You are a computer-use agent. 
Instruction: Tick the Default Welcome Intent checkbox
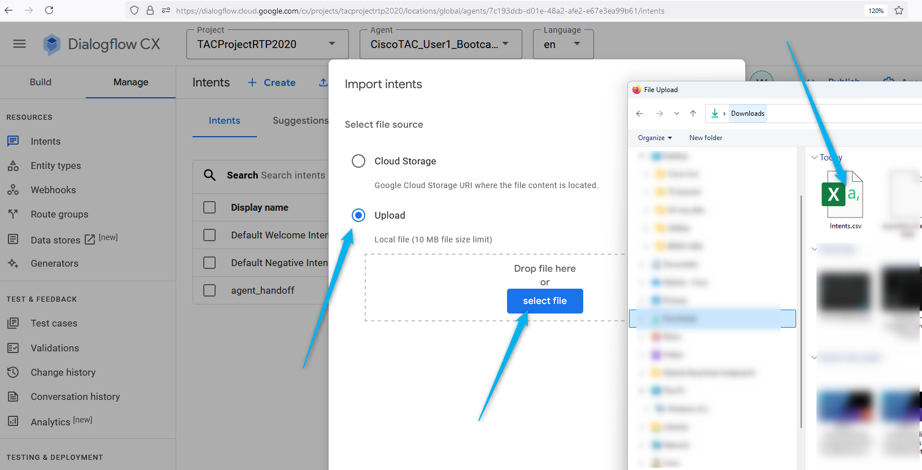(x=209, y=235)
